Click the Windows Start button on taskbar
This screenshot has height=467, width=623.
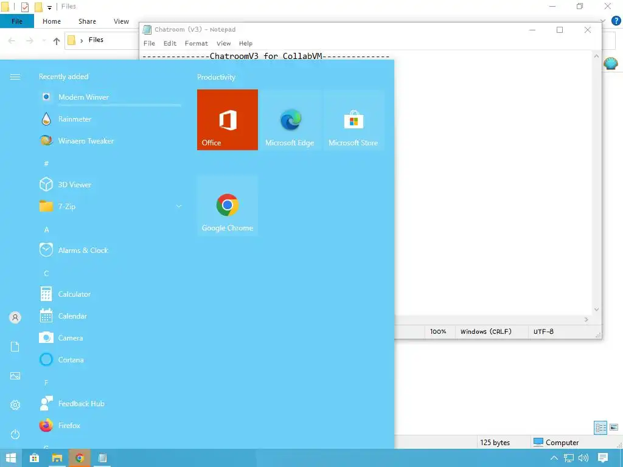pyautogui.click(x=11, y=458)
